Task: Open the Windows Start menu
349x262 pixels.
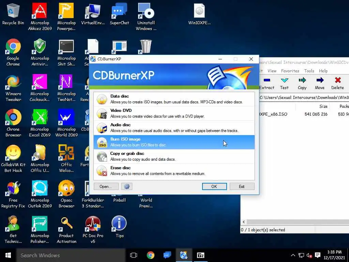Action: (x=8, y=255)
